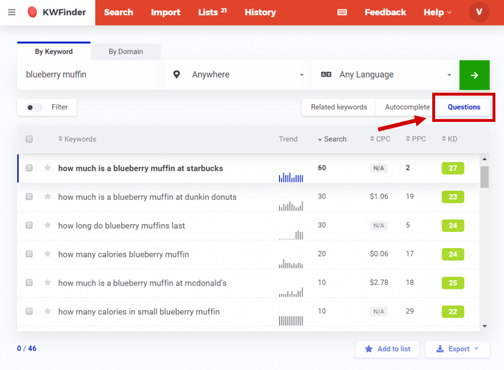Tick the checkbox for the Dunkin Donuts keyword
This screenshot has width=504, height=370.
coord(29,197)
